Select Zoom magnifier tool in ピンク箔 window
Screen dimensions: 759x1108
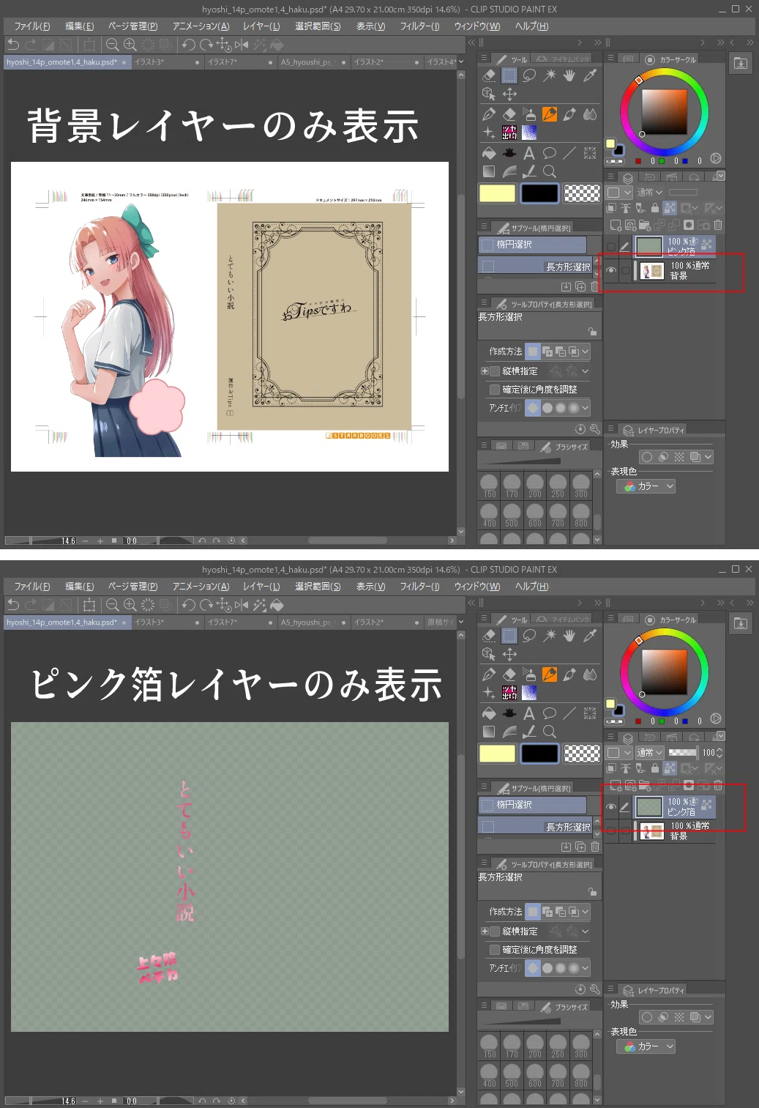pyautogui.click(x=549, y=732)
